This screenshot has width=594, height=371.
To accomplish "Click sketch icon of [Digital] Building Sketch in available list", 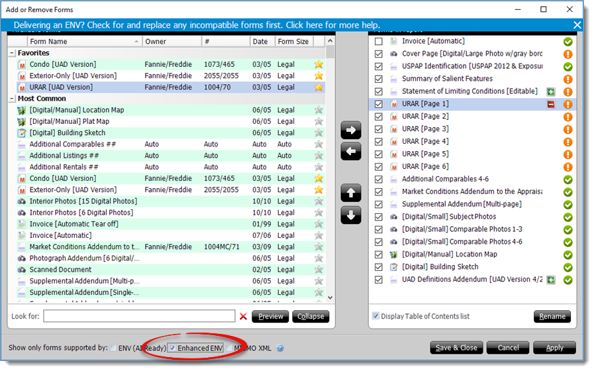I will coord(22,133).
